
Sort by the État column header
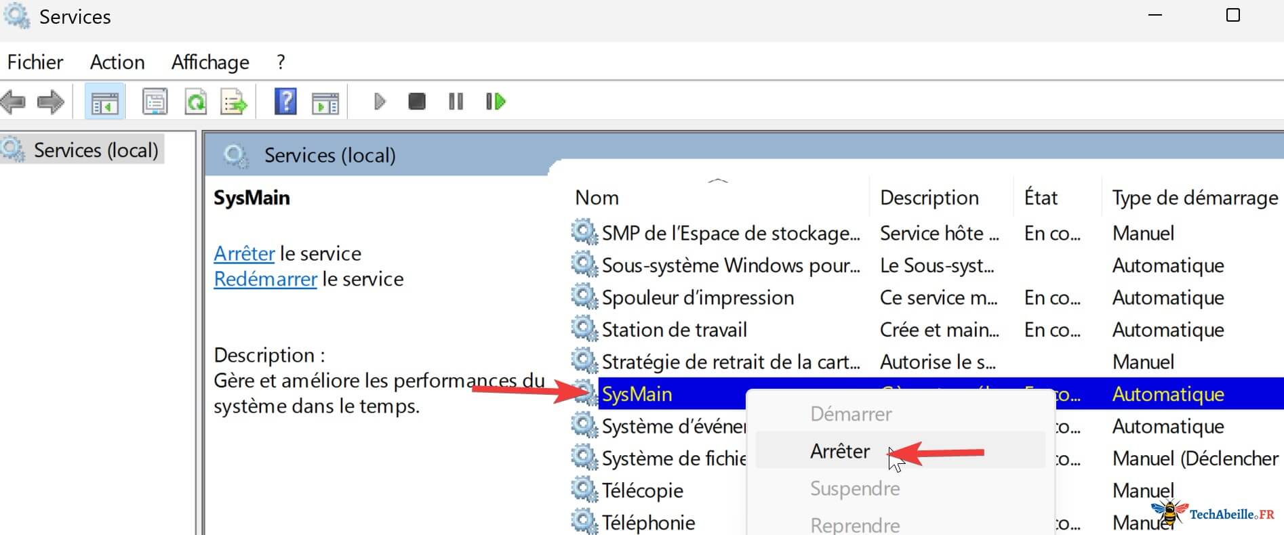coord(1041,198)
